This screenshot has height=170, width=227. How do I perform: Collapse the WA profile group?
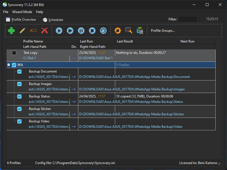9,65
